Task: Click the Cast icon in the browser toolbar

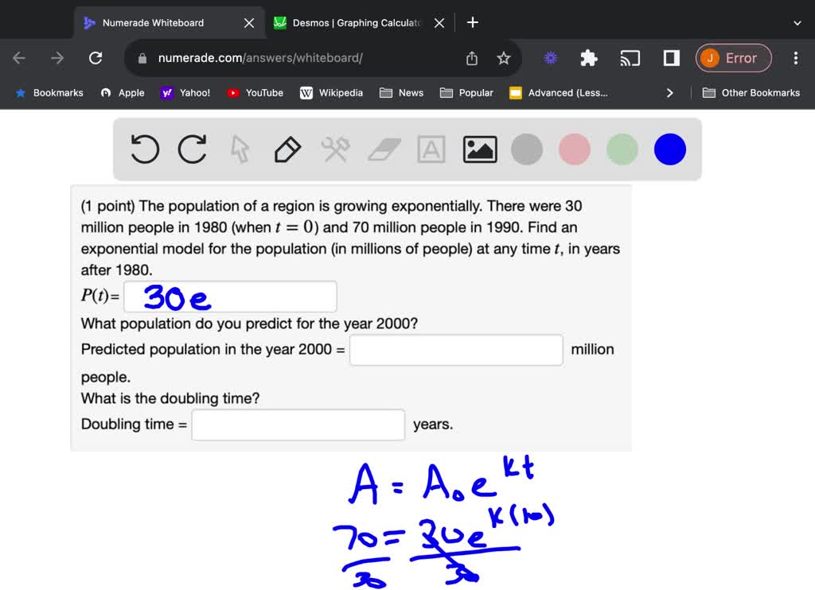Action: [630, 58]
